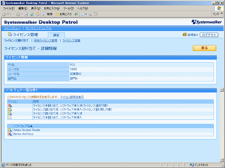Image resolution: width=225 pixels, height=168 pixels.
Task: Expand the リンク links toolbar chevron
Action: 221,14
